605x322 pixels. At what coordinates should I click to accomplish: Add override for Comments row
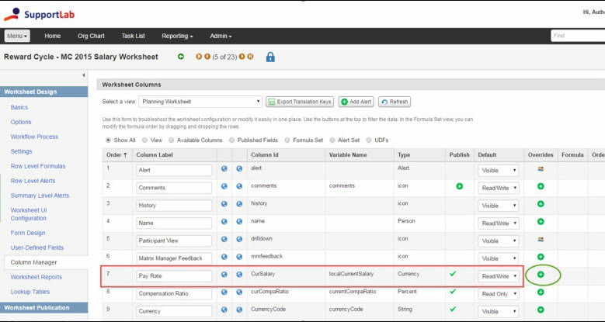541,186
